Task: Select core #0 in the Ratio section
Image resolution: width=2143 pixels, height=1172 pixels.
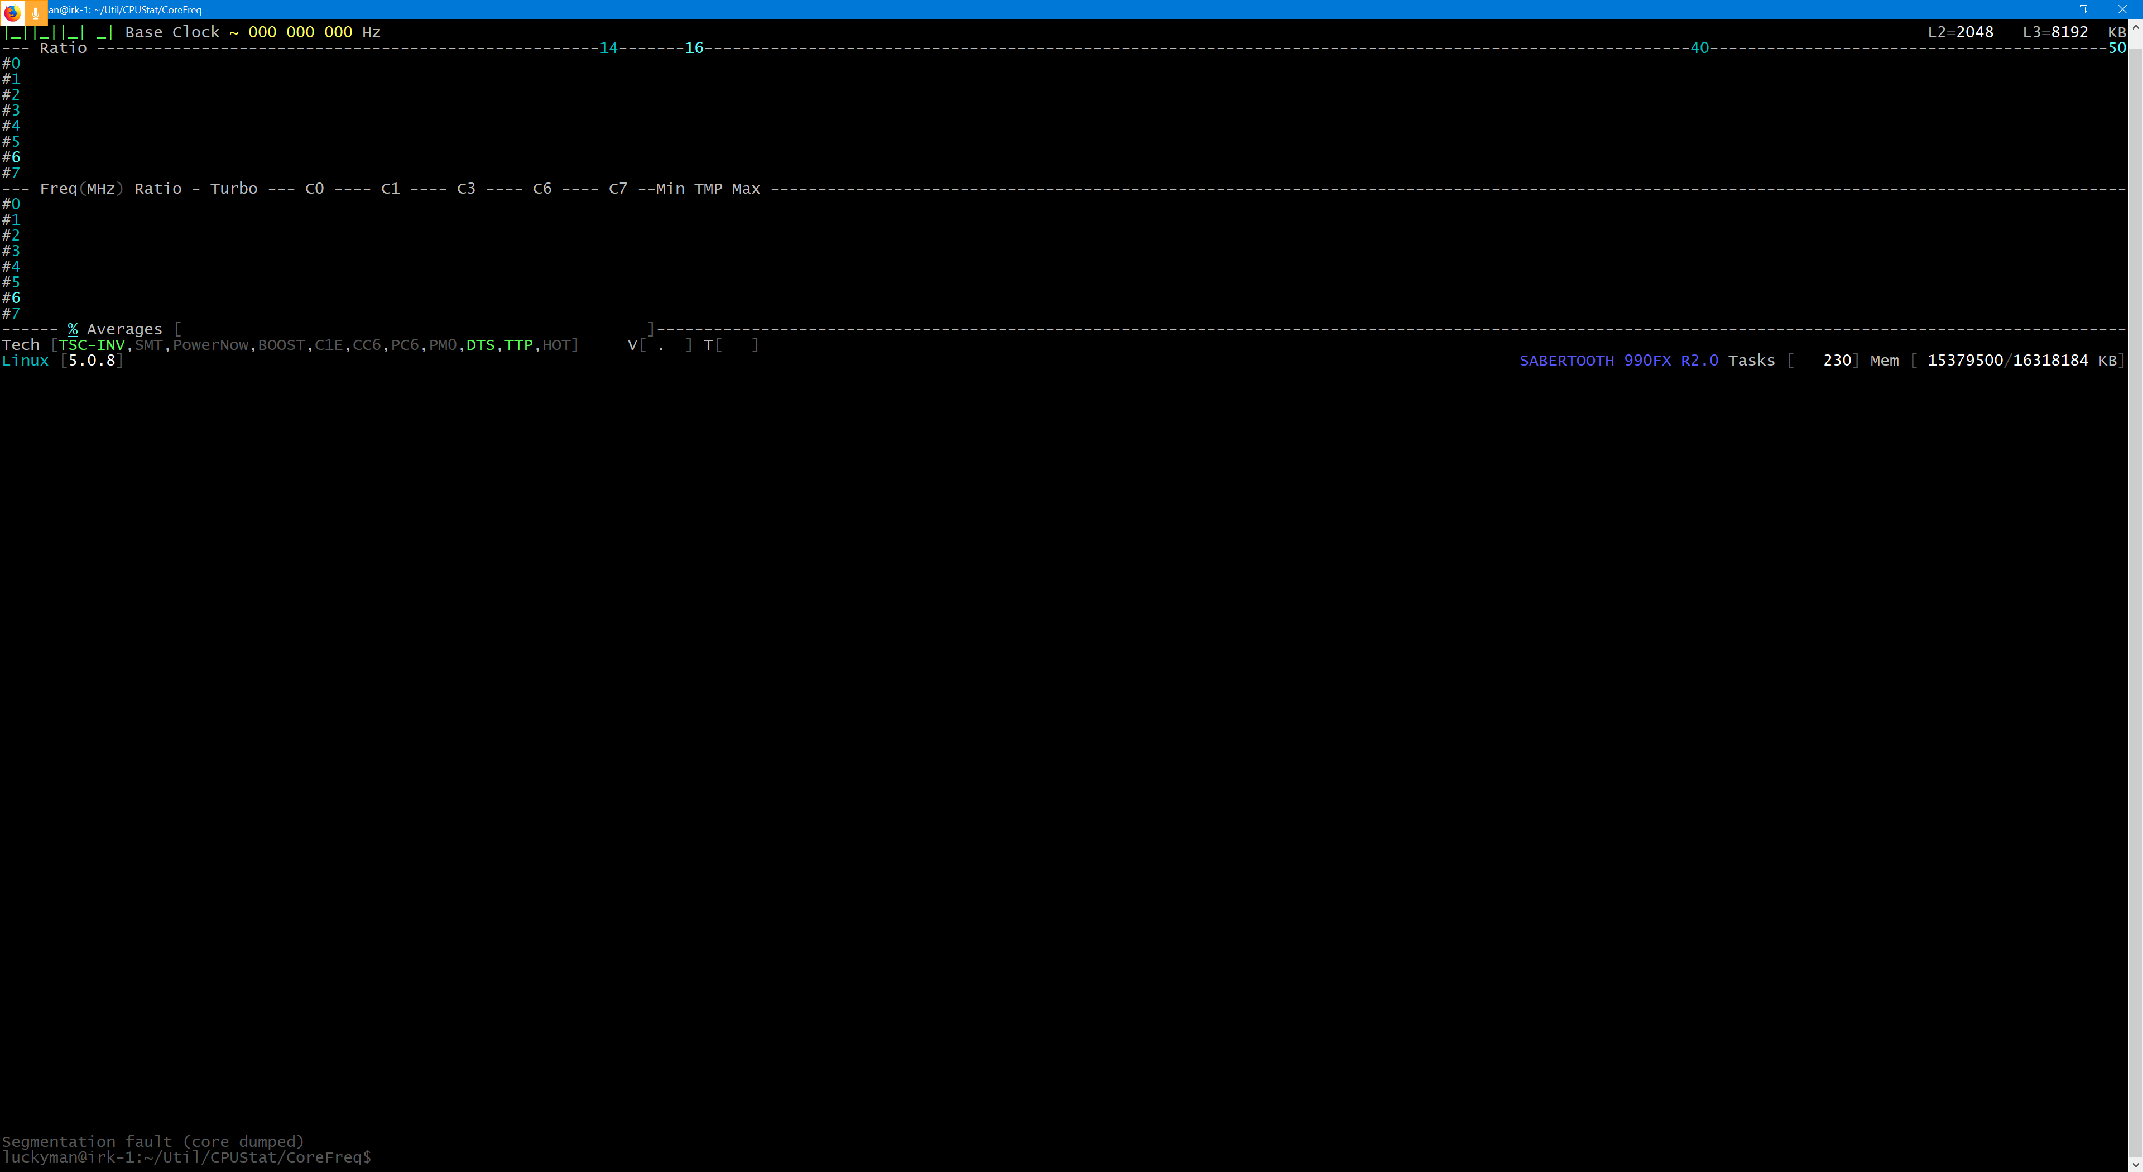Action: tap(12, 63)
